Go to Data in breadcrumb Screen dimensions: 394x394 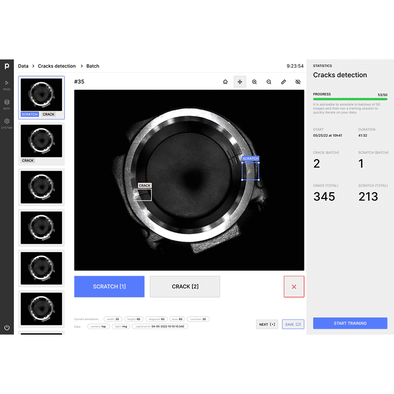pos(23,66)
